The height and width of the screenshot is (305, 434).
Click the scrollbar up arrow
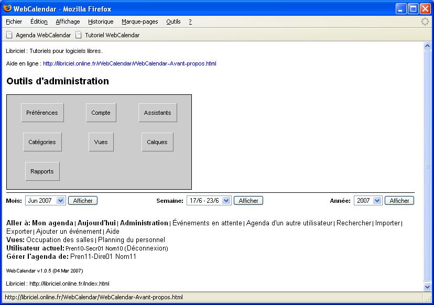click(x=427, y=46)
